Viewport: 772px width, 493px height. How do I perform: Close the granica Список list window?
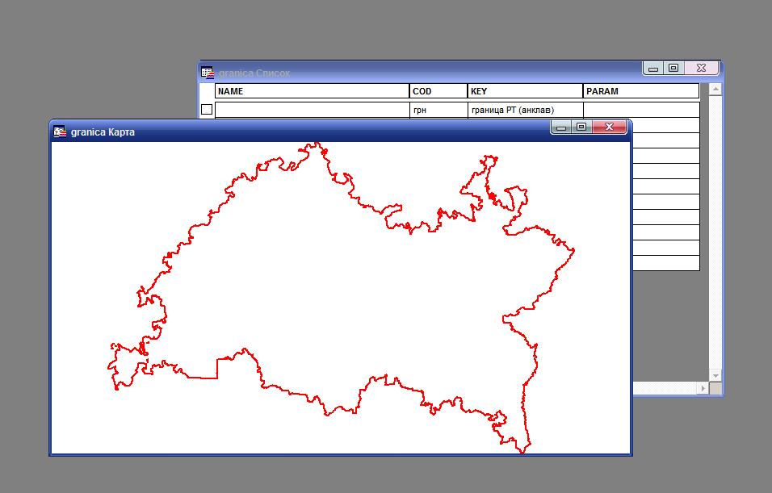(702, 68)
